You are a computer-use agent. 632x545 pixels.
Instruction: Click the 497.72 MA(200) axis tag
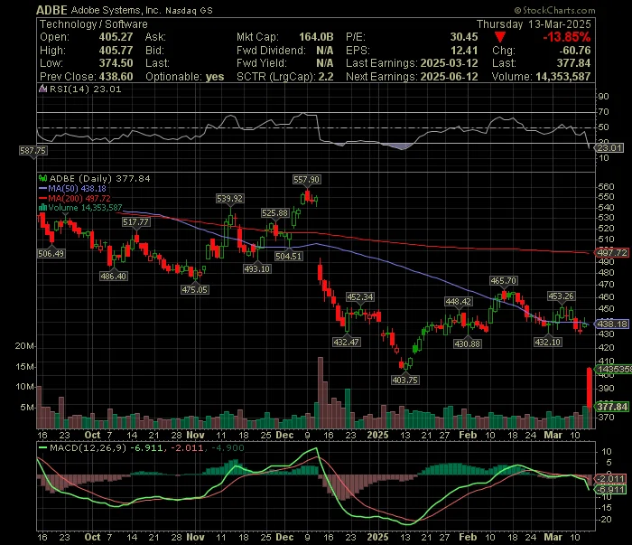coord(611,252)
